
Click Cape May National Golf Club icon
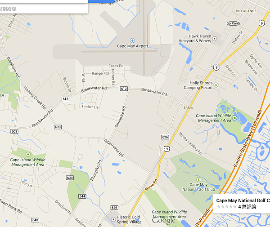coord(199,179)
